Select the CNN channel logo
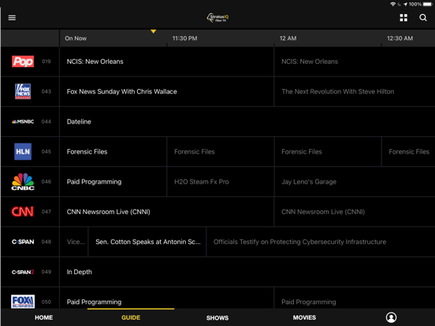 [23, 212]
